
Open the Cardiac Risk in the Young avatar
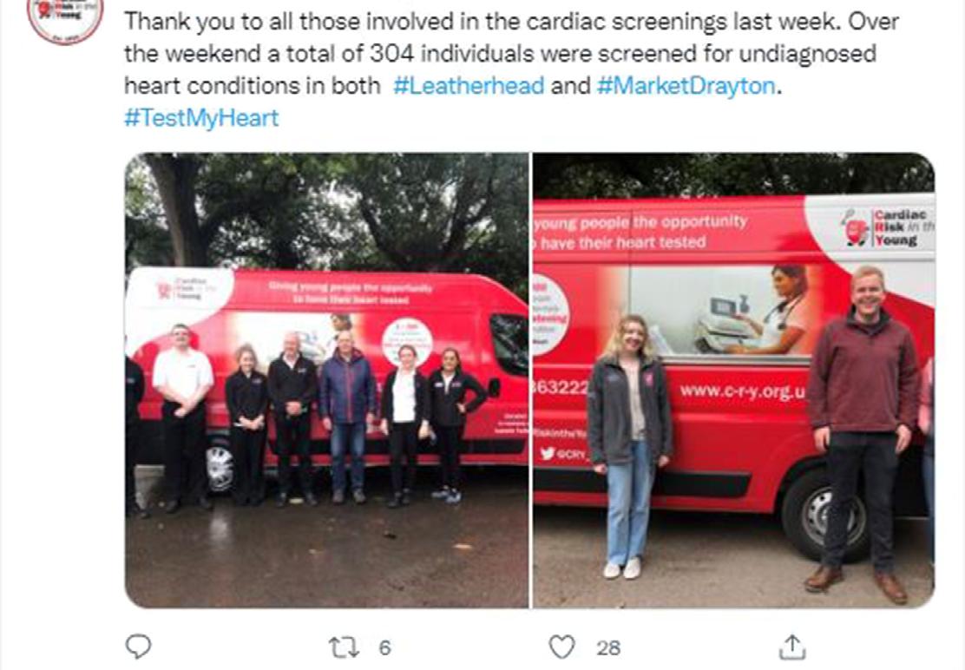tap(65, 18)
